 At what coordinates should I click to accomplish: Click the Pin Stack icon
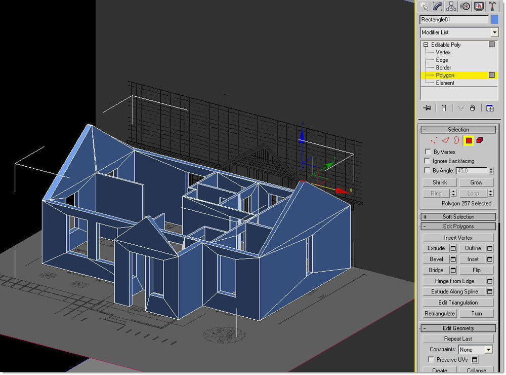tap(427, 108)
